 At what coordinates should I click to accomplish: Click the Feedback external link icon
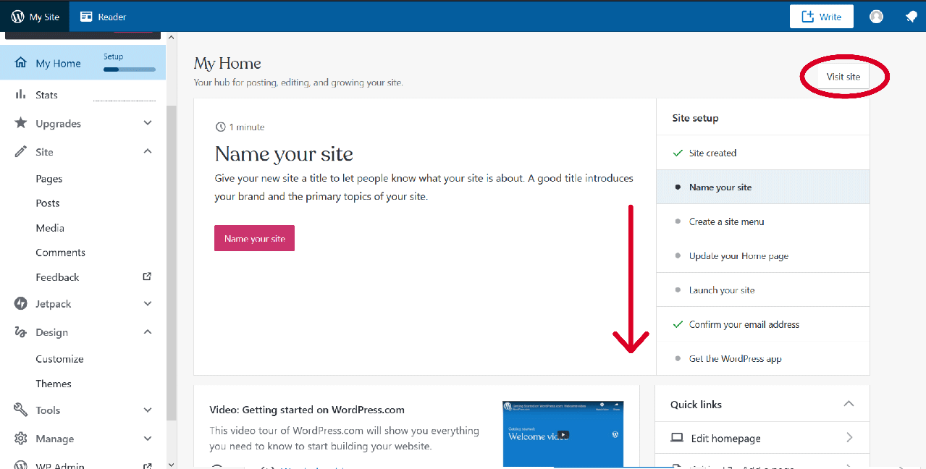pyautogui.click(x=146, y=276)
